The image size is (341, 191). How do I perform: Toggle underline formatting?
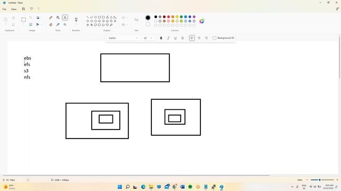pyautogui.click(x=175, y=38)
